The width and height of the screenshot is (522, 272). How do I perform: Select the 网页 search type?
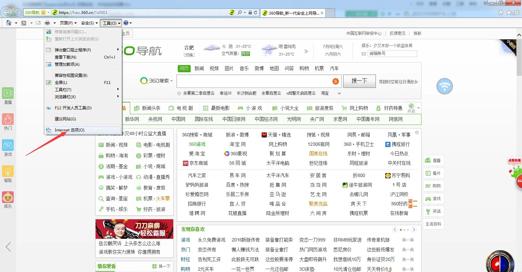(x=184, y=68)
